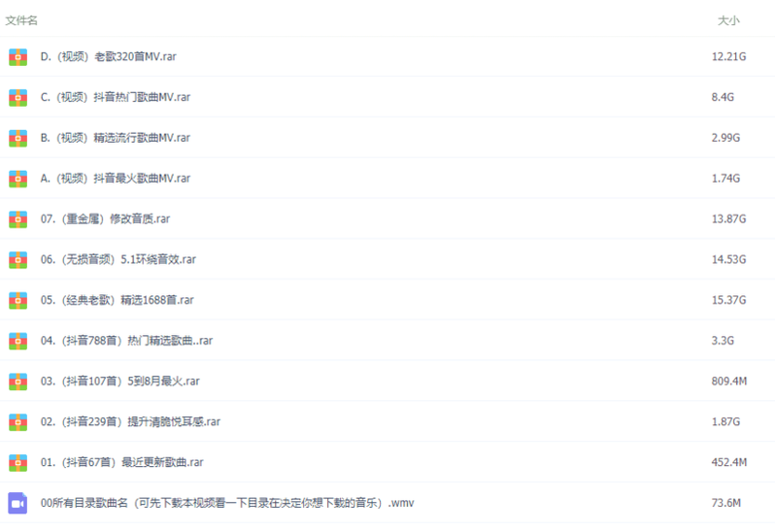Open 01.（抖音67首）最近更新歌曲.rar
This screenshot has height=532, width=775.
pyautogui.click(x=121, y=462)
